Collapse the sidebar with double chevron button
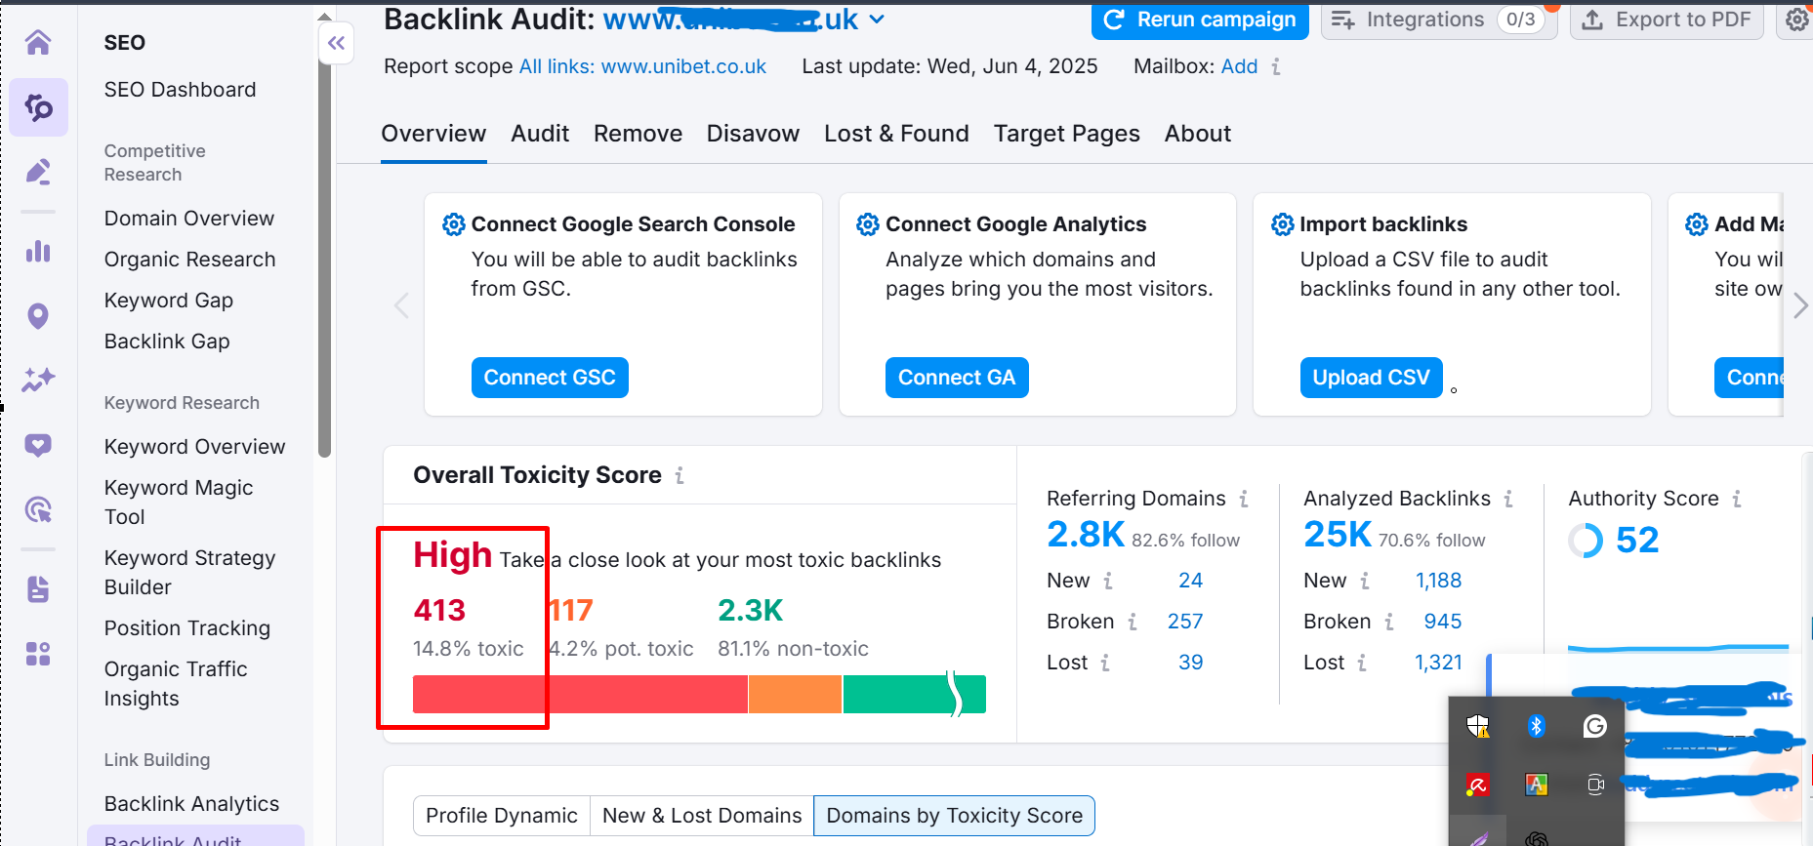Image resolution: width=1813 pixels, height=846 pixels. [337, 43]
